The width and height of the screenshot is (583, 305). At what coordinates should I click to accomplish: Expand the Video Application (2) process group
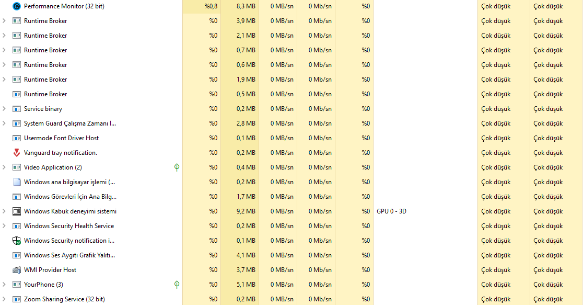click(4, 167)
